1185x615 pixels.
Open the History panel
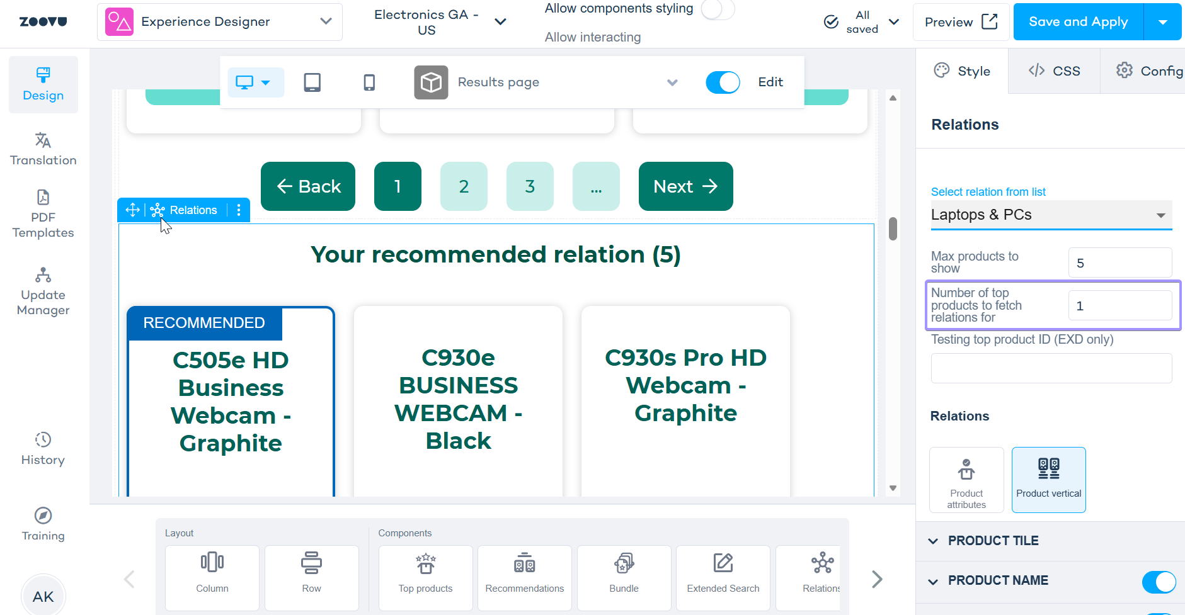click(x=43, y=449)
